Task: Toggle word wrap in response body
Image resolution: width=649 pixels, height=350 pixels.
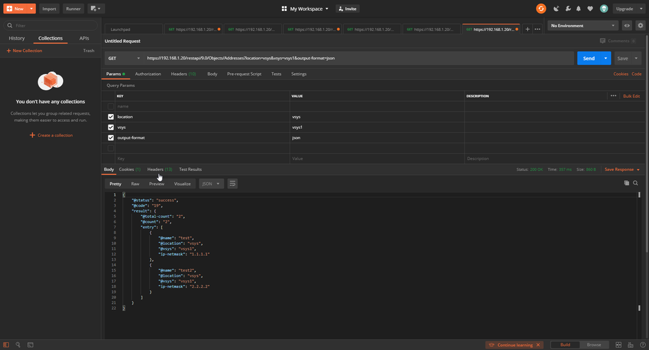Action: point(233,184)
